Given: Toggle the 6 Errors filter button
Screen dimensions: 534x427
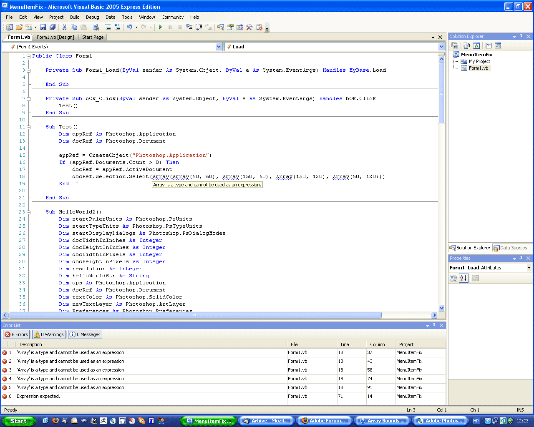Looking at the screenshot, I should tap(16, 334).
